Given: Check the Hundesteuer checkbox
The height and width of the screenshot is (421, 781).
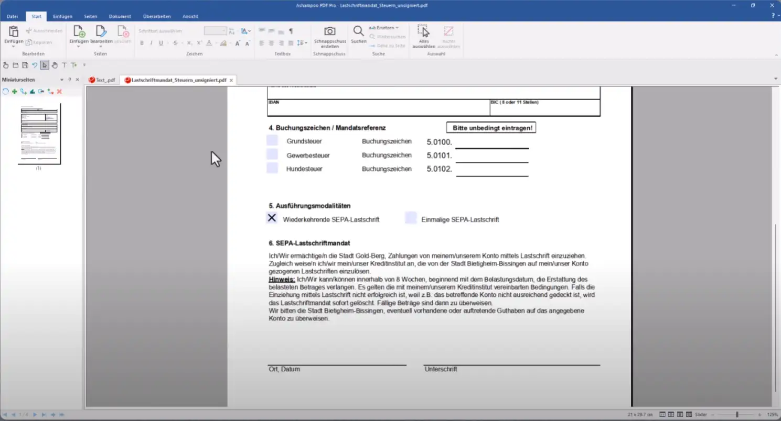Looking at the screenshot, I should (x=272, y=168).
